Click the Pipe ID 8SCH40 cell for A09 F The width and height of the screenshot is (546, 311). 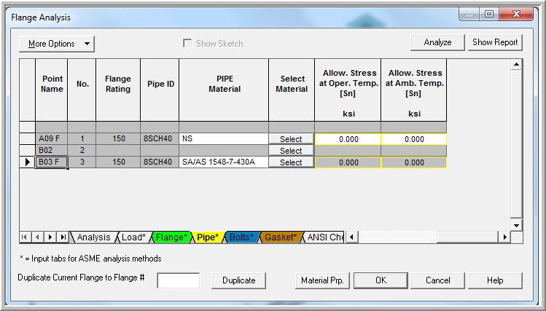pos(160,139)
